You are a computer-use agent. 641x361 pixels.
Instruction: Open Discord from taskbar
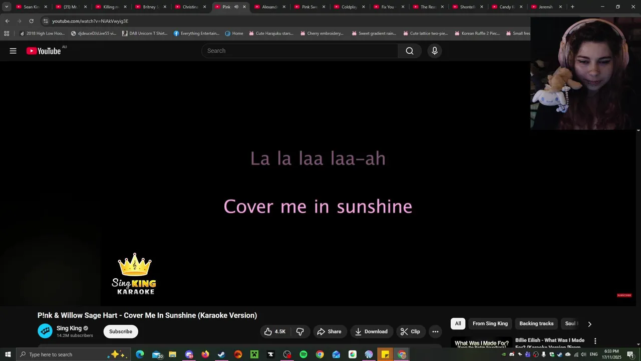pos(189,354)
